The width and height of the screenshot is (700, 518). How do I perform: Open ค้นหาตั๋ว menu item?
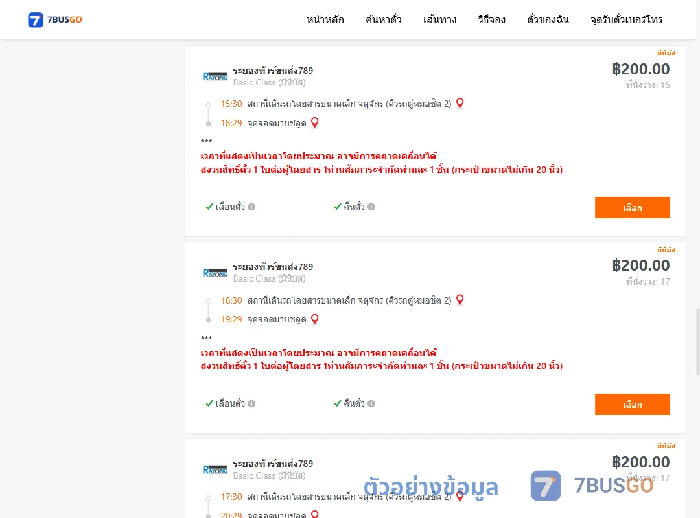[x=384, y=19]
